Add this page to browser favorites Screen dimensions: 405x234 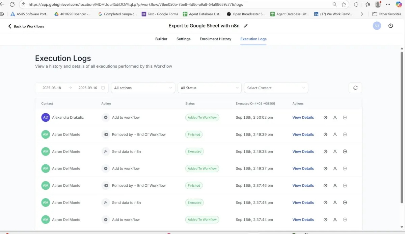coord(344,4)
